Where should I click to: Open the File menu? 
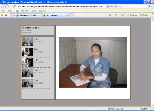3,11
